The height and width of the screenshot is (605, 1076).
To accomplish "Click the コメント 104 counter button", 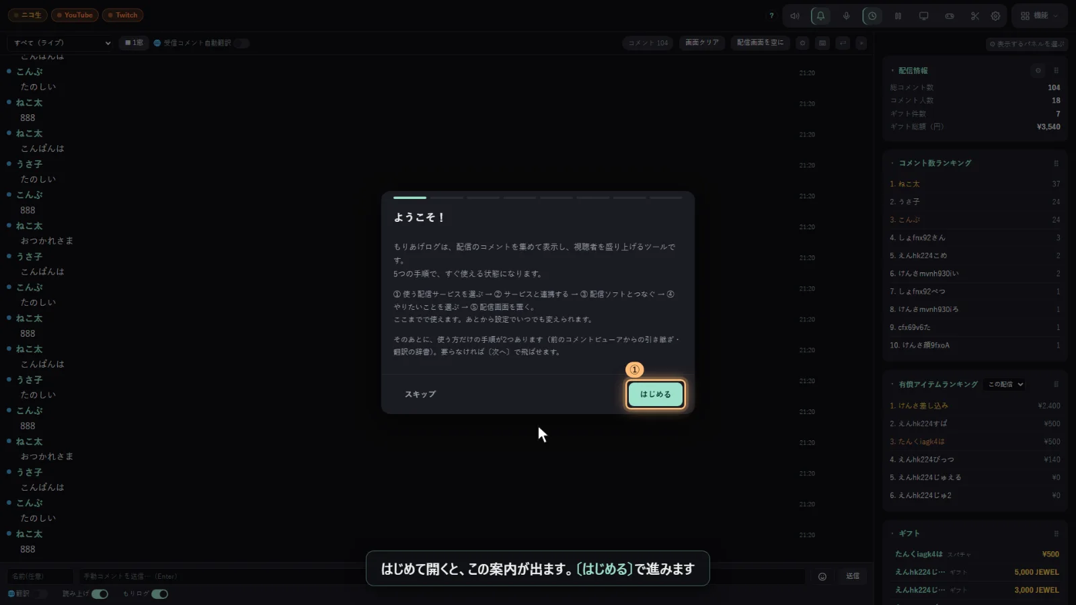I will click(648, 43).
